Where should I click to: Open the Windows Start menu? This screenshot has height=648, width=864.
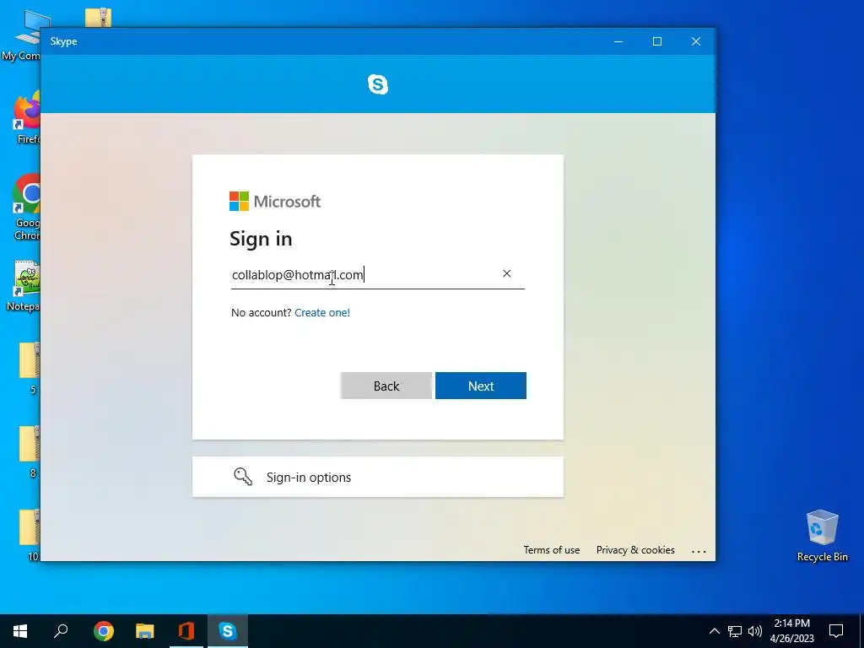coord(20,631)
